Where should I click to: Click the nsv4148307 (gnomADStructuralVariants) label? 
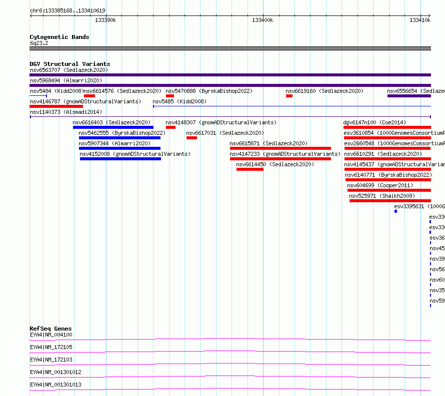coord(221,122)
